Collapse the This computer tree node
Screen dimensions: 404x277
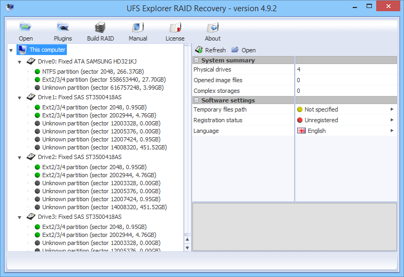[11, 51]
